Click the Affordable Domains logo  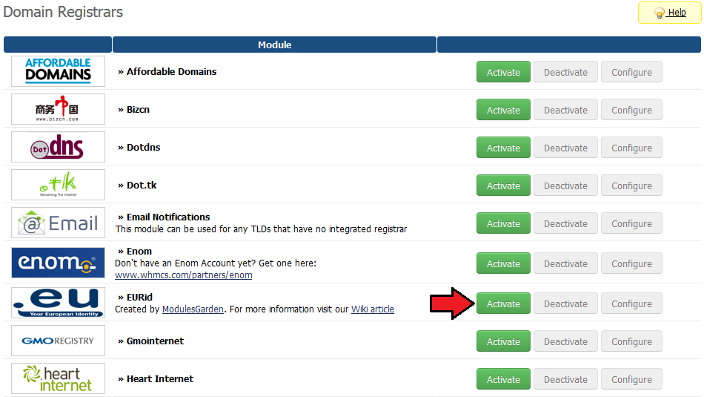pos(58,71)
